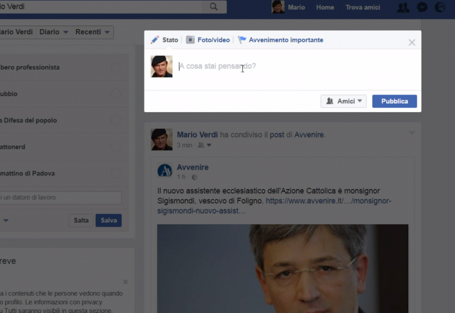Click the Salta button

[x=81, y=220]
